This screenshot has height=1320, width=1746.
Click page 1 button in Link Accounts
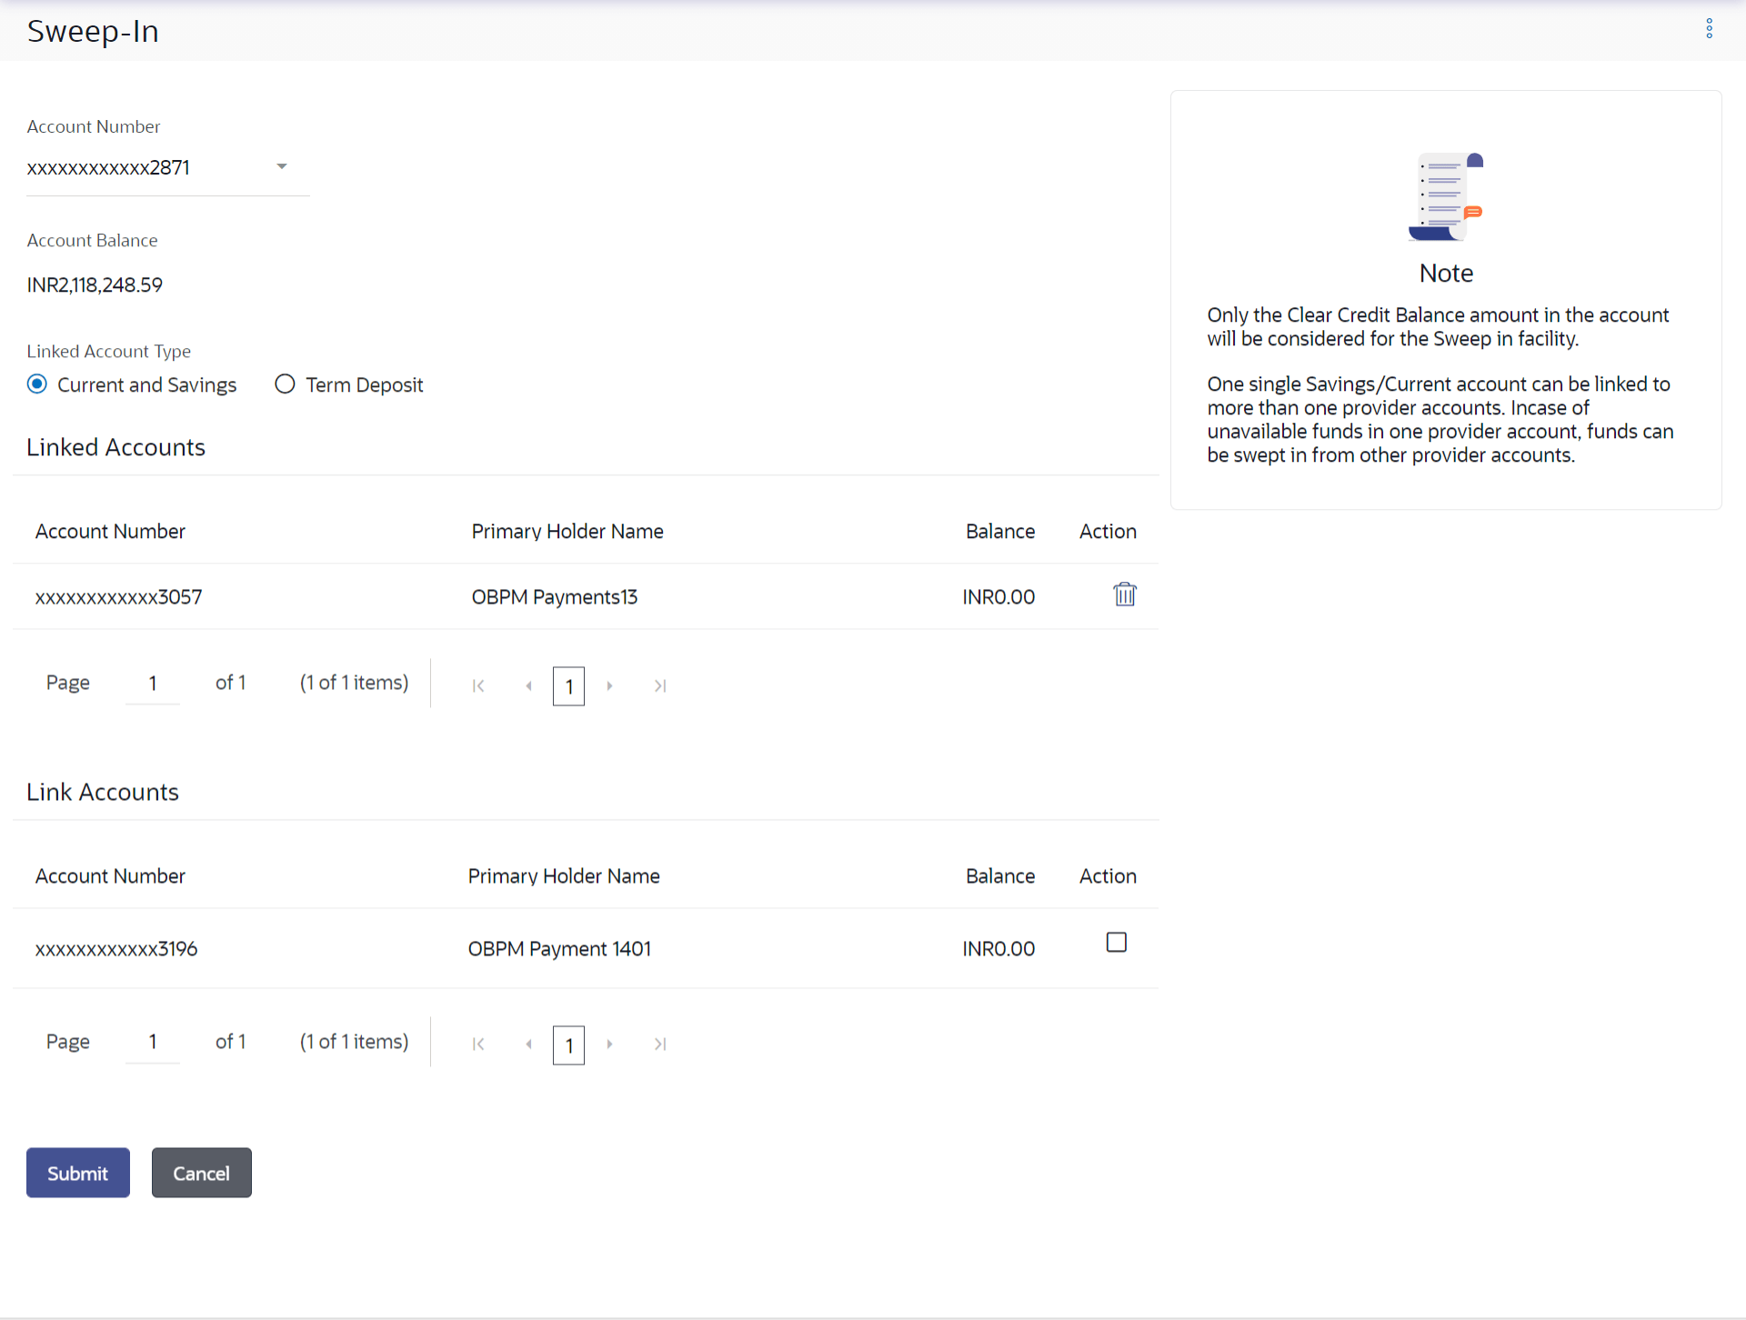(568, 1045)
